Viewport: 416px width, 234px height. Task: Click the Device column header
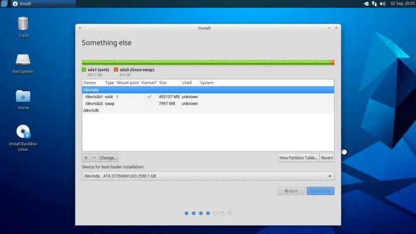pyautogui.click(x=93, y=83)
